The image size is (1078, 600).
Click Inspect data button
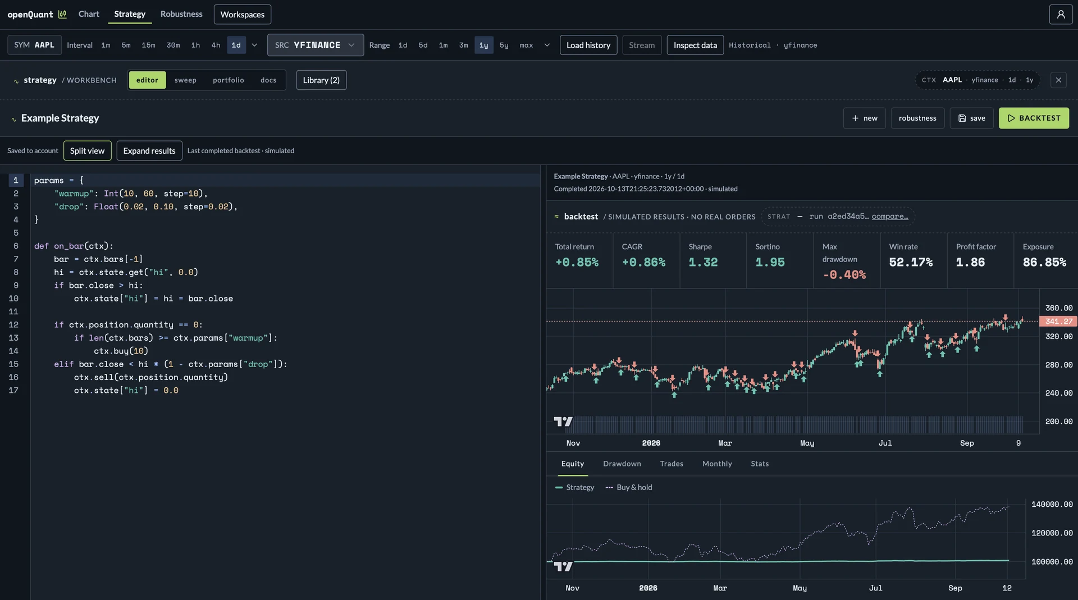tap(695, 45)
